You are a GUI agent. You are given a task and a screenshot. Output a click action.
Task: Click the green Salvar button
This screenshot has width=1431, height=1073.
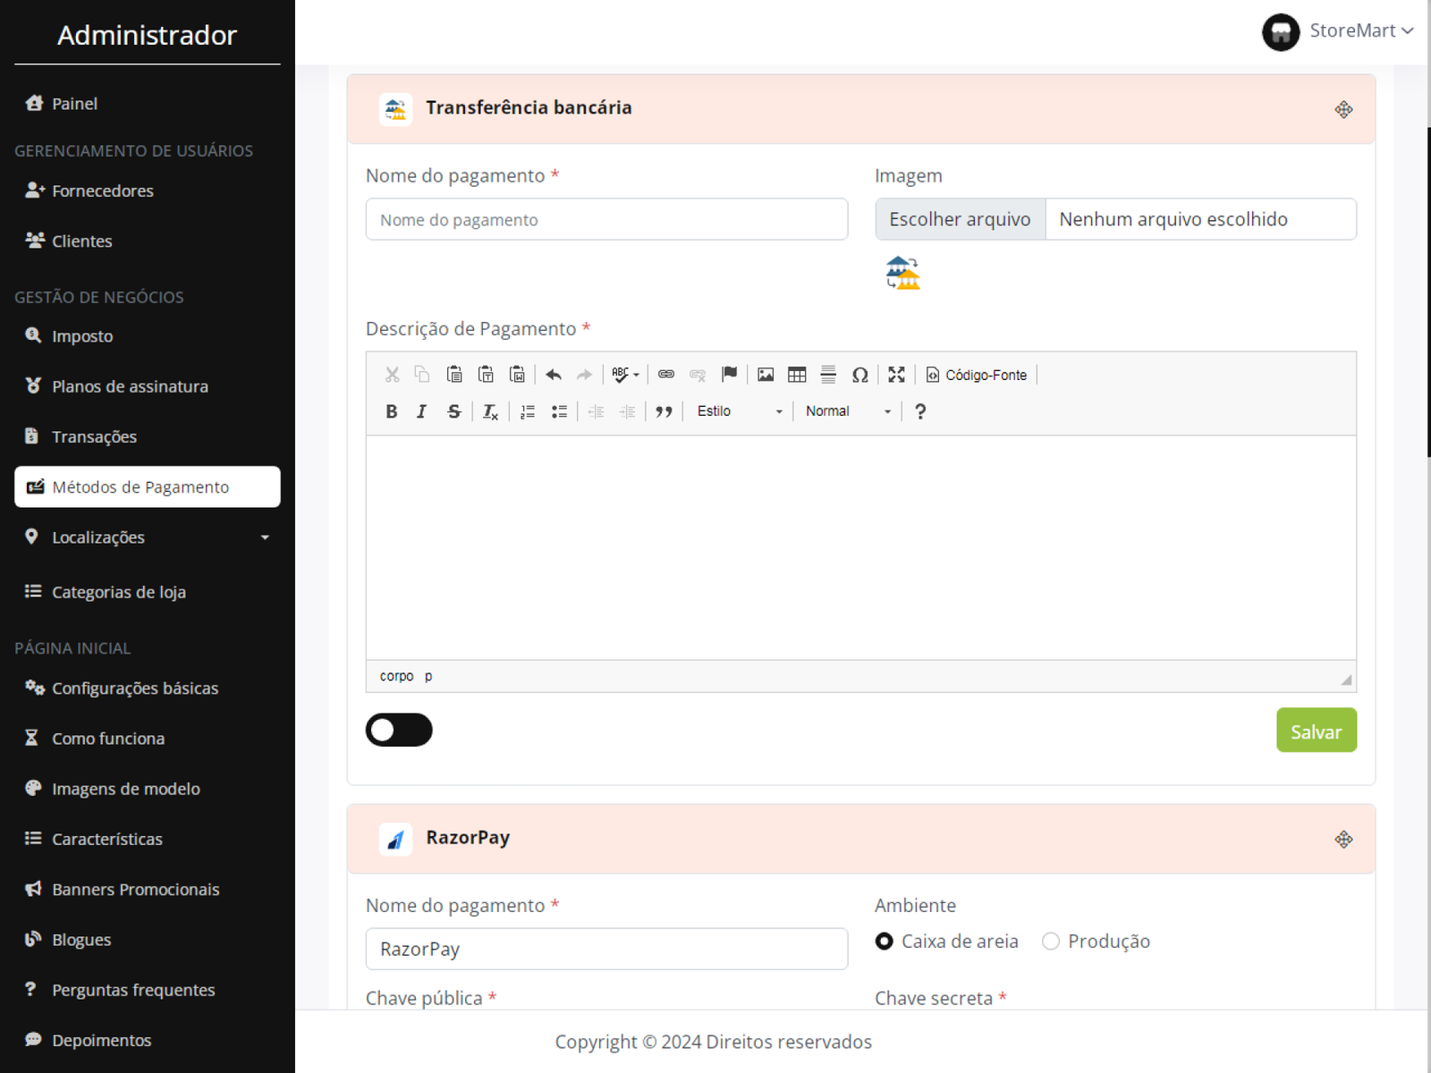click(1316, 731)
